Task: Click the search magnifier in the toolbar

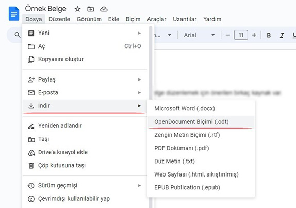Action: [x=18, y=35]
